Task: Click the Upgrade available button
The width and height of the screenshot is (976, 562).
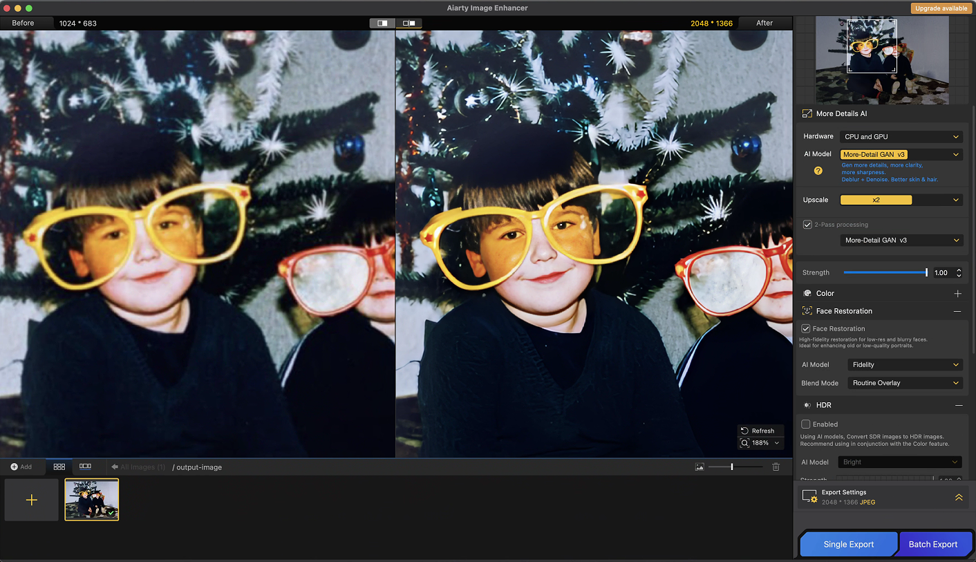Action: pos(941,8)
